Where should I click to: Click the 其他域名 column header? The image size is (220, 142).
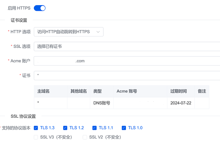[78, 91]
